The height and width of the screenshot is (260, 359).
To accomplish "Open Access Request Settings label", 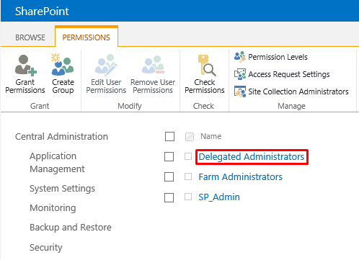I will (289, 74).
